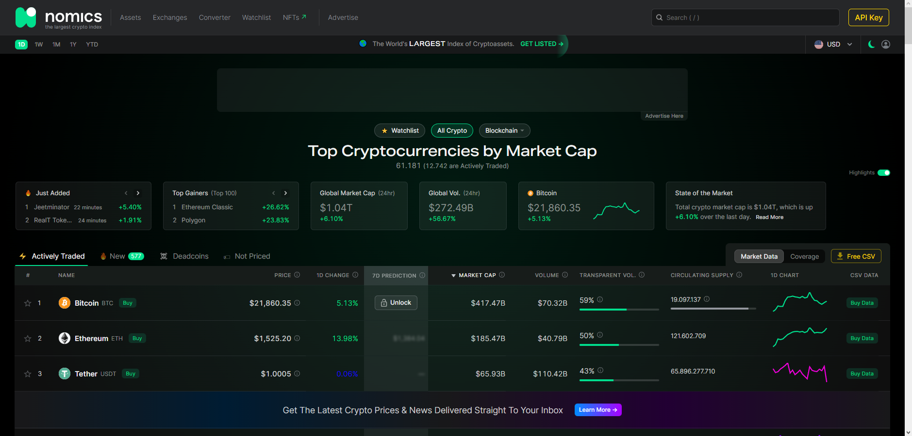Select the 1W timeframe
The height and width of the screenshot is (436, 912).
pyautogui.click(x=39, y=45)
